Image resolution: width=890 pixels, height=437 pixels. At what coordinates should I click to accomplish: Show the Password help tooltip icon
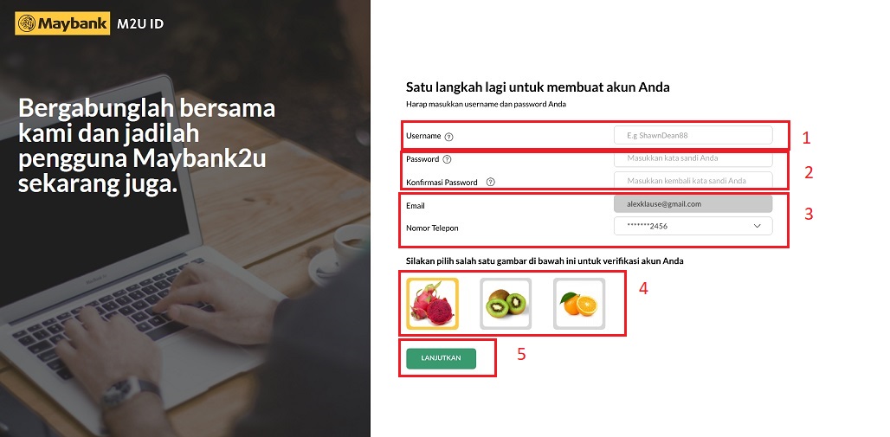tap(447, 159)
